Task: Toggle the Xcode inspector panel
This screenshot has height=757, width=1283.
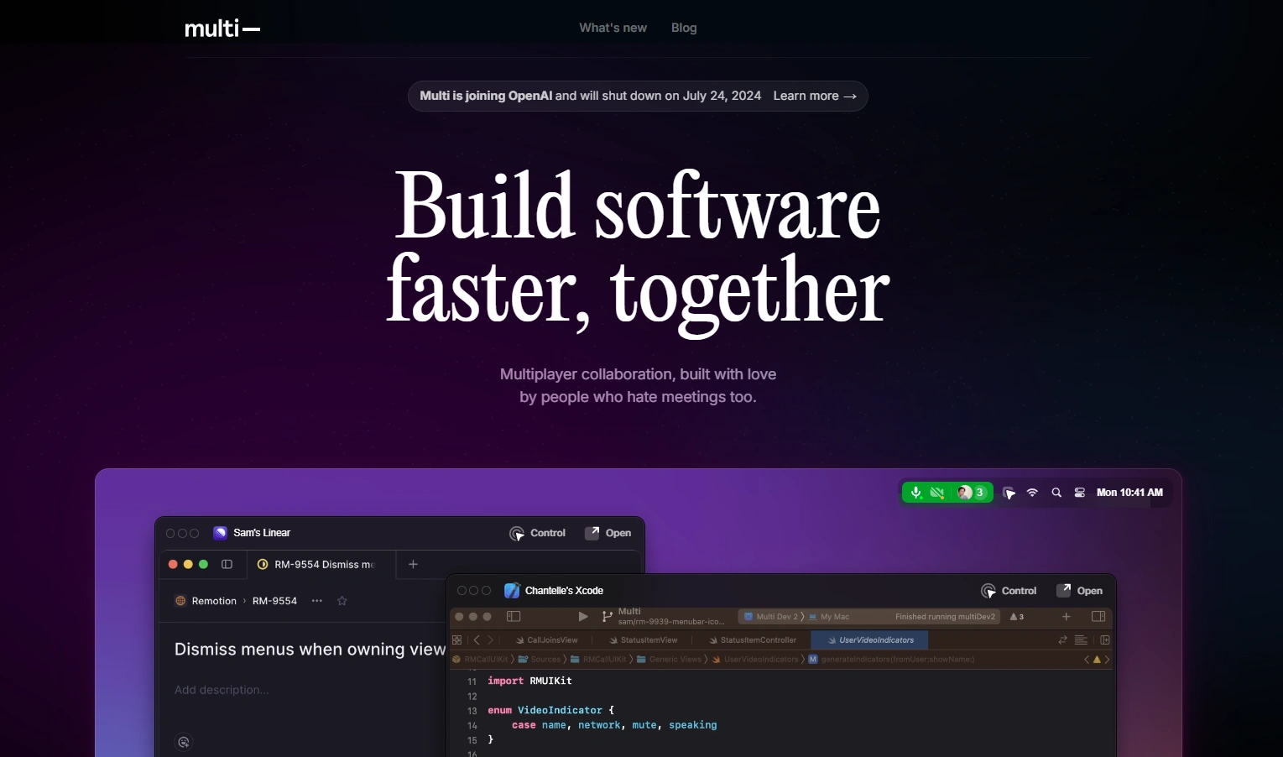Action: (x=1098, y=617)
